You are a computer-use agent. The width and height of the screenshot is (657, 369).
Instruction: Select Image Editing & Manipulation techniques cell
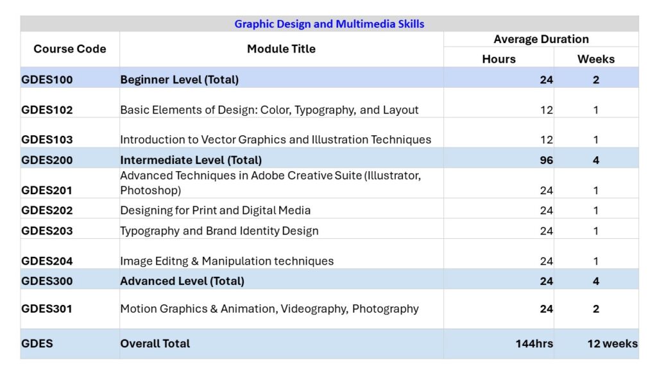(227, 261)
